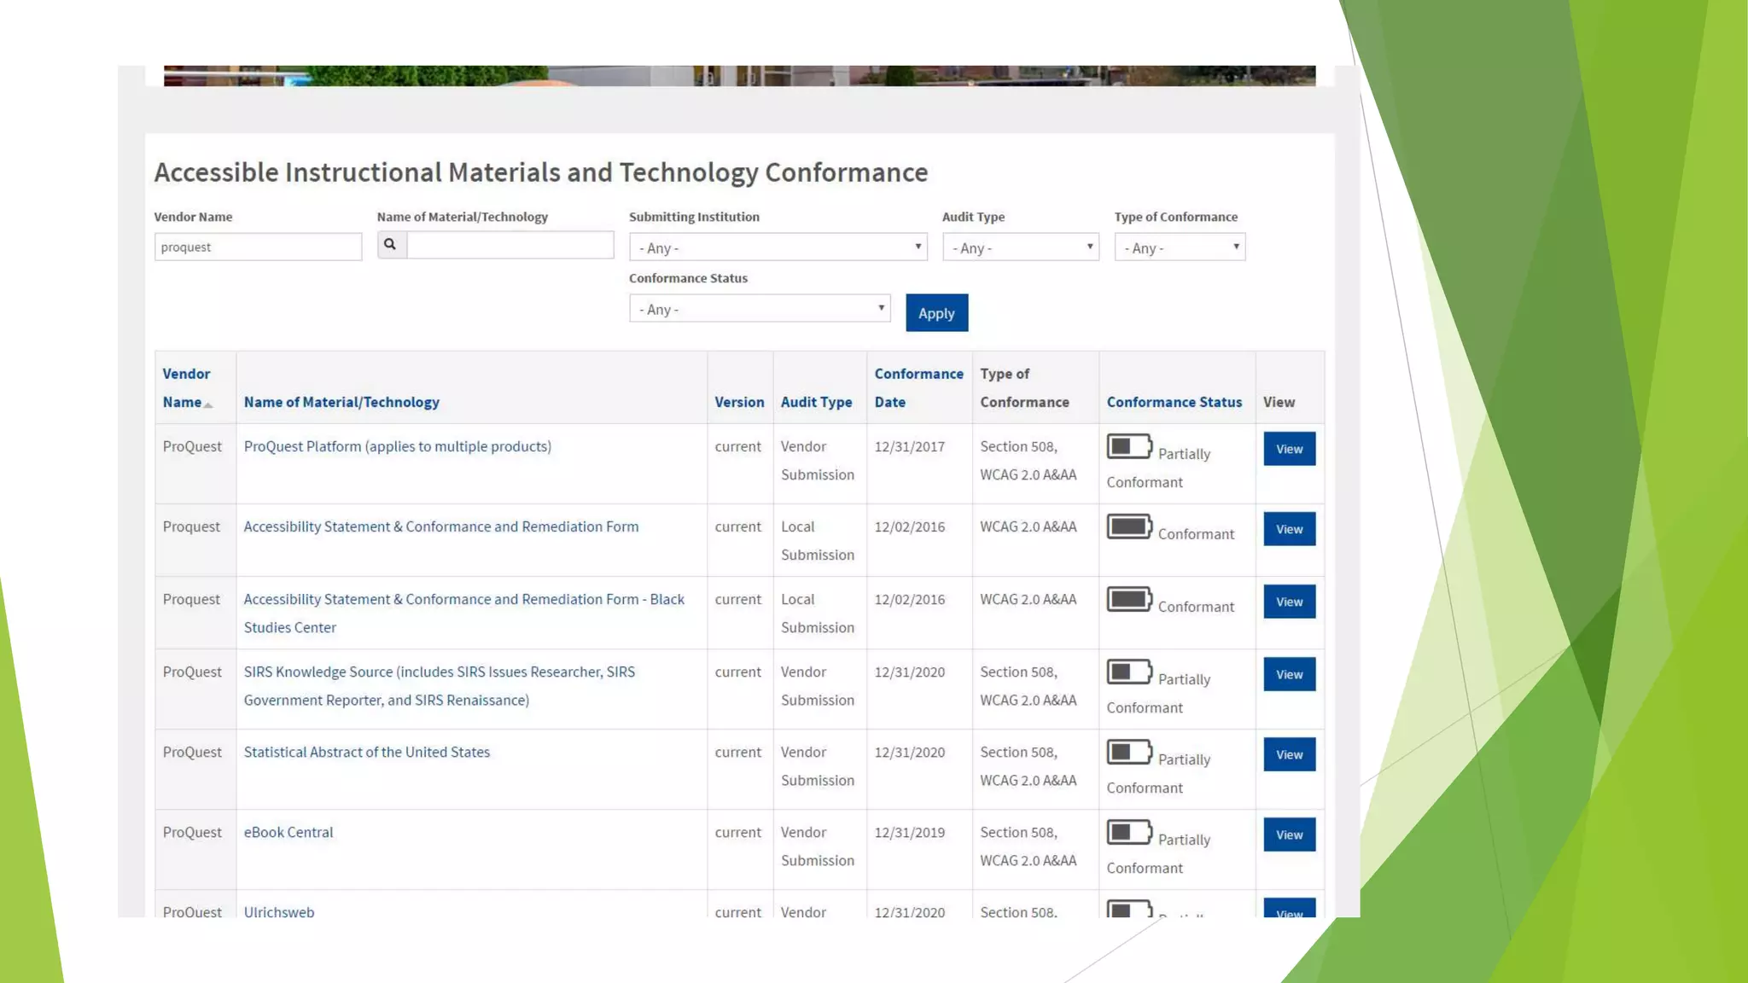
Task: Click battery icon in SIRS Knowledge Source row
Action: click(x=1128, y=672)
